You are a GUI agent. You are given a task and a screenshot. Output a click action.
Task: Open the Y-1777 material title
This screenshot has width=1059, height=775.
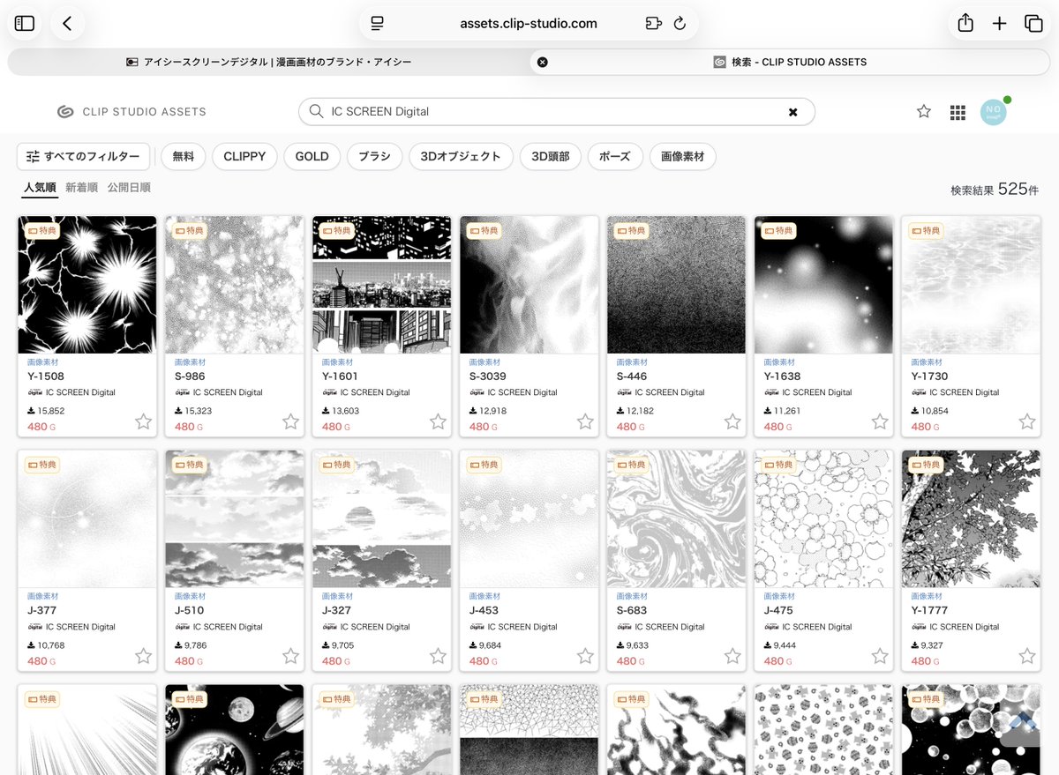(930, 611)
